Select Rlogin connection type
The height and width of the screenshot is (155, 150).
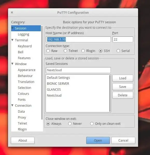(x=88, y=51)
